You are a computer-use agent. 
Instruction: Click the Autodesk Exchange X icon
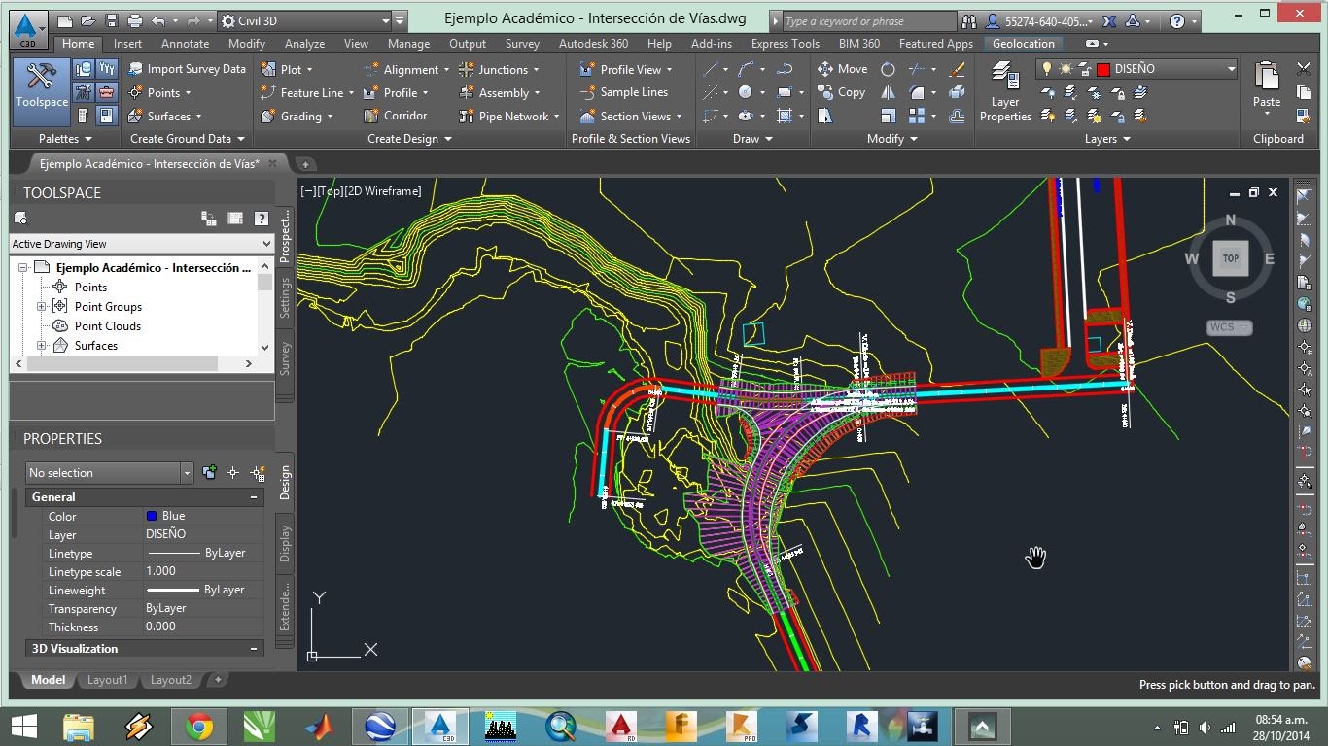(x=1109, y=20)
